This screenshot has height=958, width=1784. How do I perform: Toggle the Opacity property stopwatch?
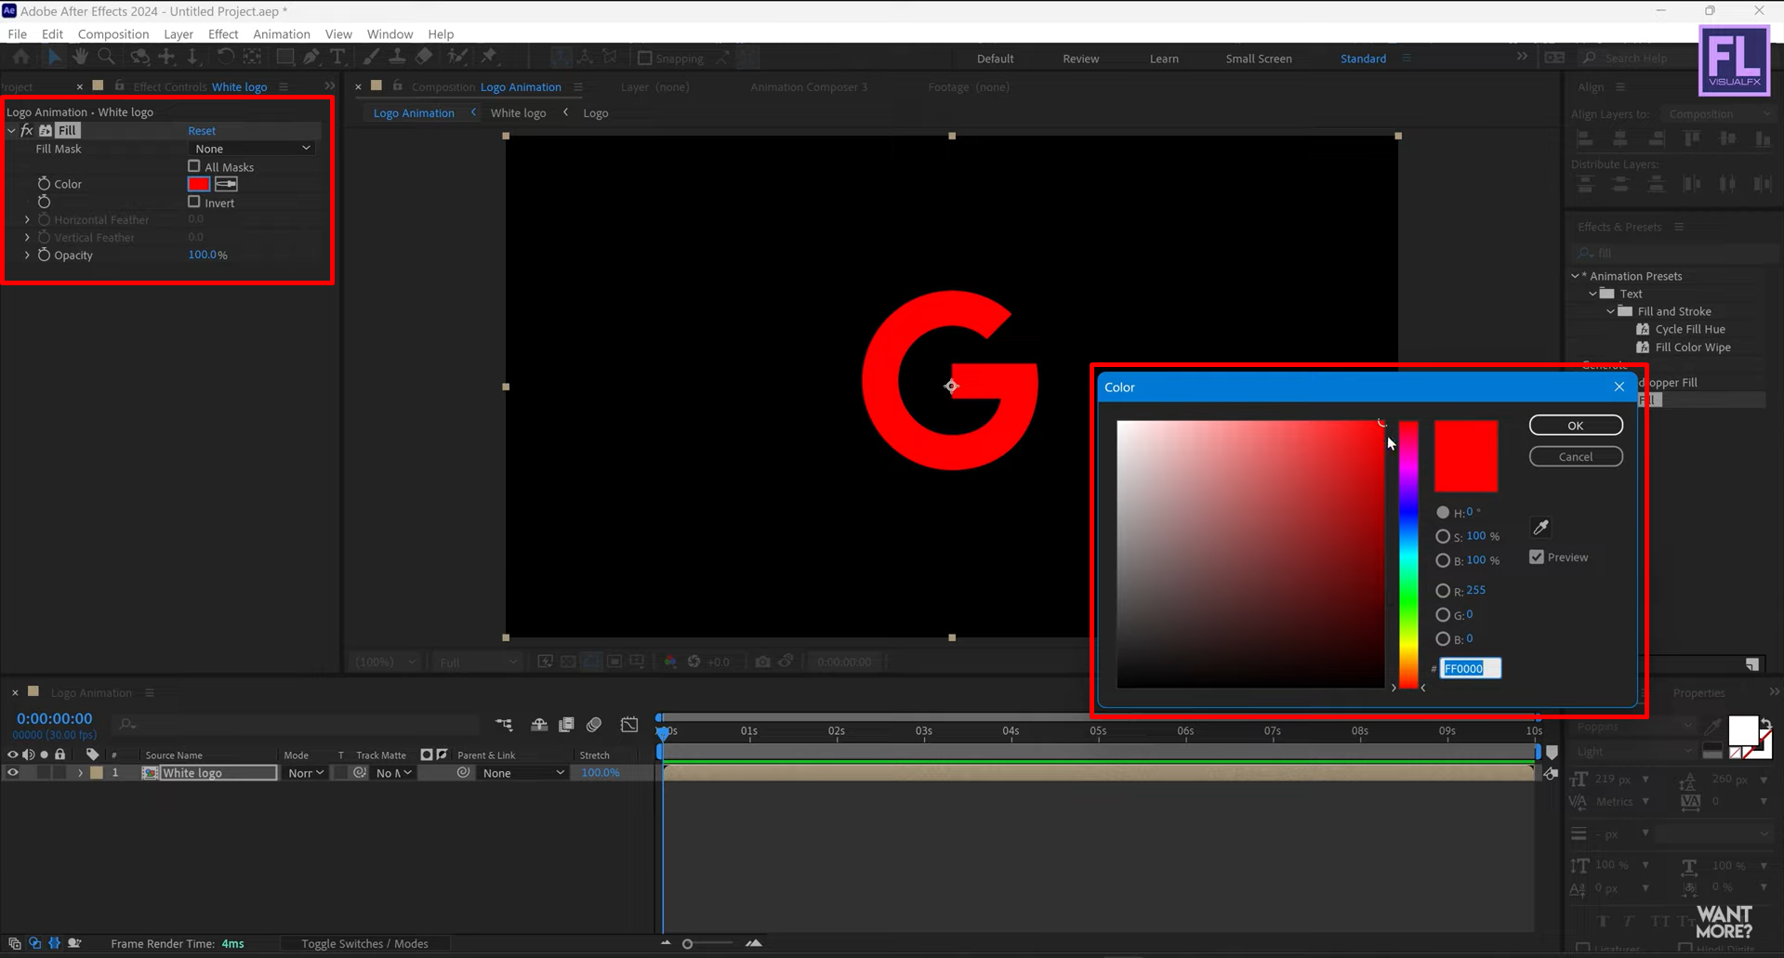pos(44,255)
